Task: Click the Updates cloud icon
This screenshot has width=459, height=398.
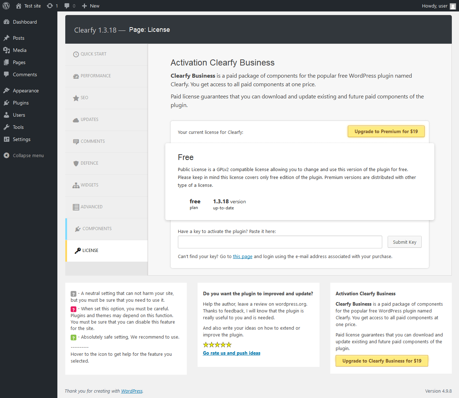Action: pyautogui.click(x=76, y=120)
